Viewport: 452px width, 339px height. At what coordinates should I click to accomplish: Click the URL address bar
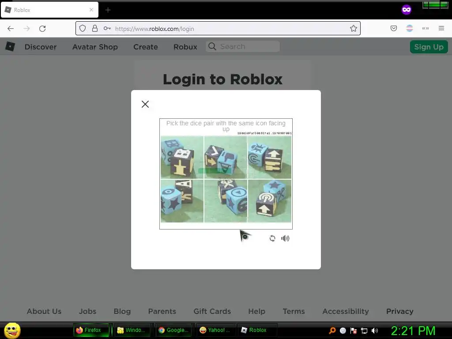(218, 29)
